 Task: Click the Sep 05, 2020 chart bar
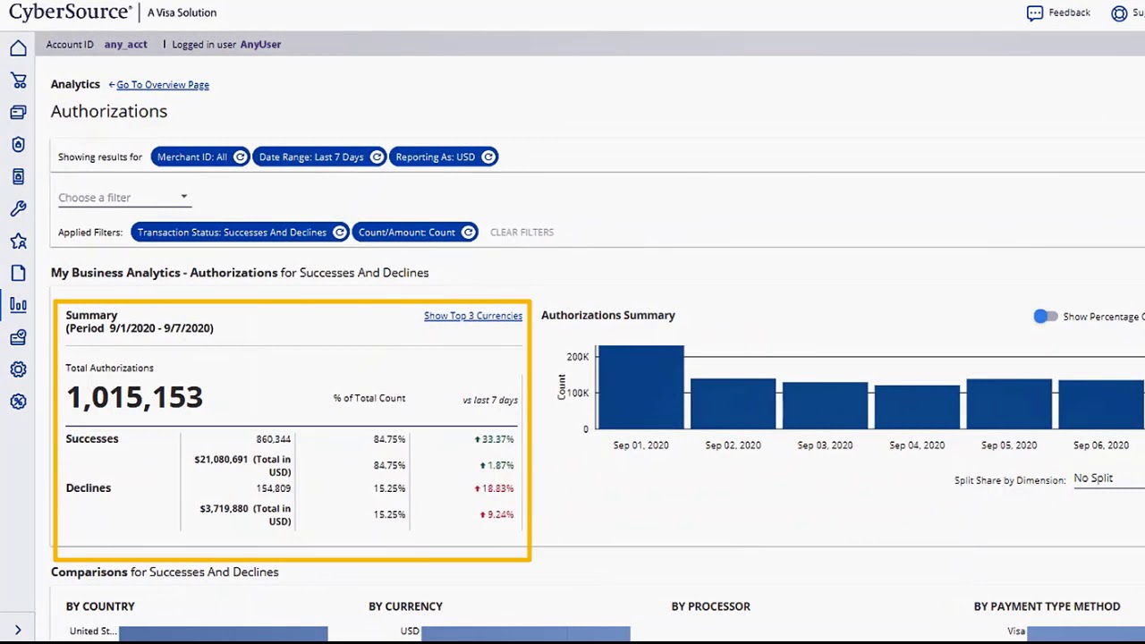(x=1009, y=404)
